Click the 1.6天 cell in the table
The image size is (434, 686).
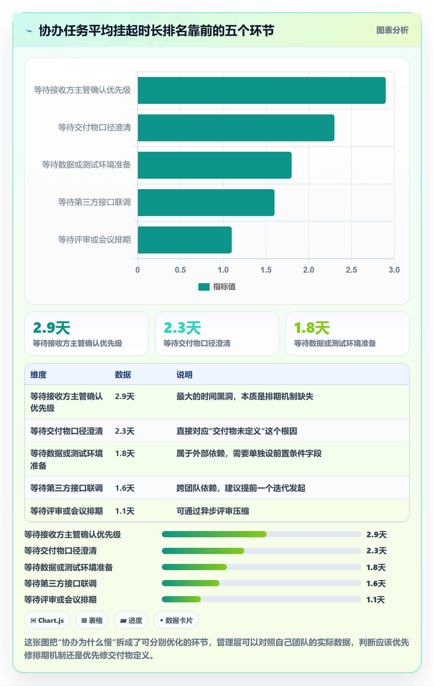point(125,488)
